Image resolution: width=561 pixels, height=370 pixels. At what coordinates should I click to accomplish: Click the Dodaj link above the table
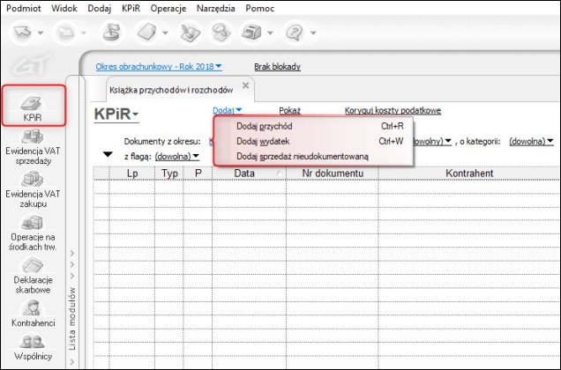point(228,110)
